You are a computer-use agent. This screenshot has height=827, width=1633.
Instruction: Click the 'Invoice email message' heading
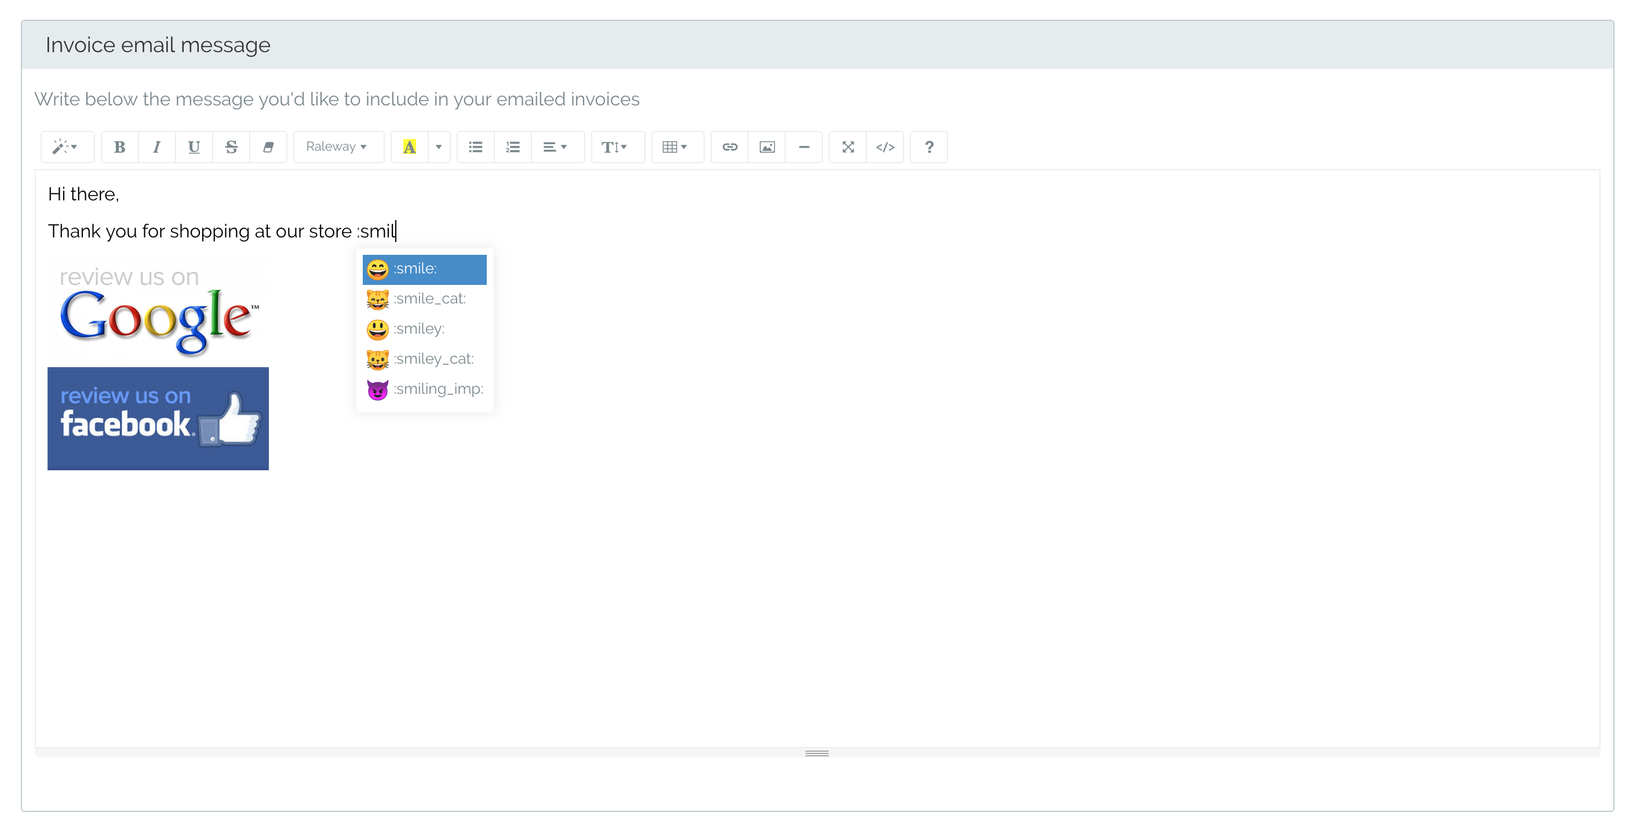coord(158,45)
